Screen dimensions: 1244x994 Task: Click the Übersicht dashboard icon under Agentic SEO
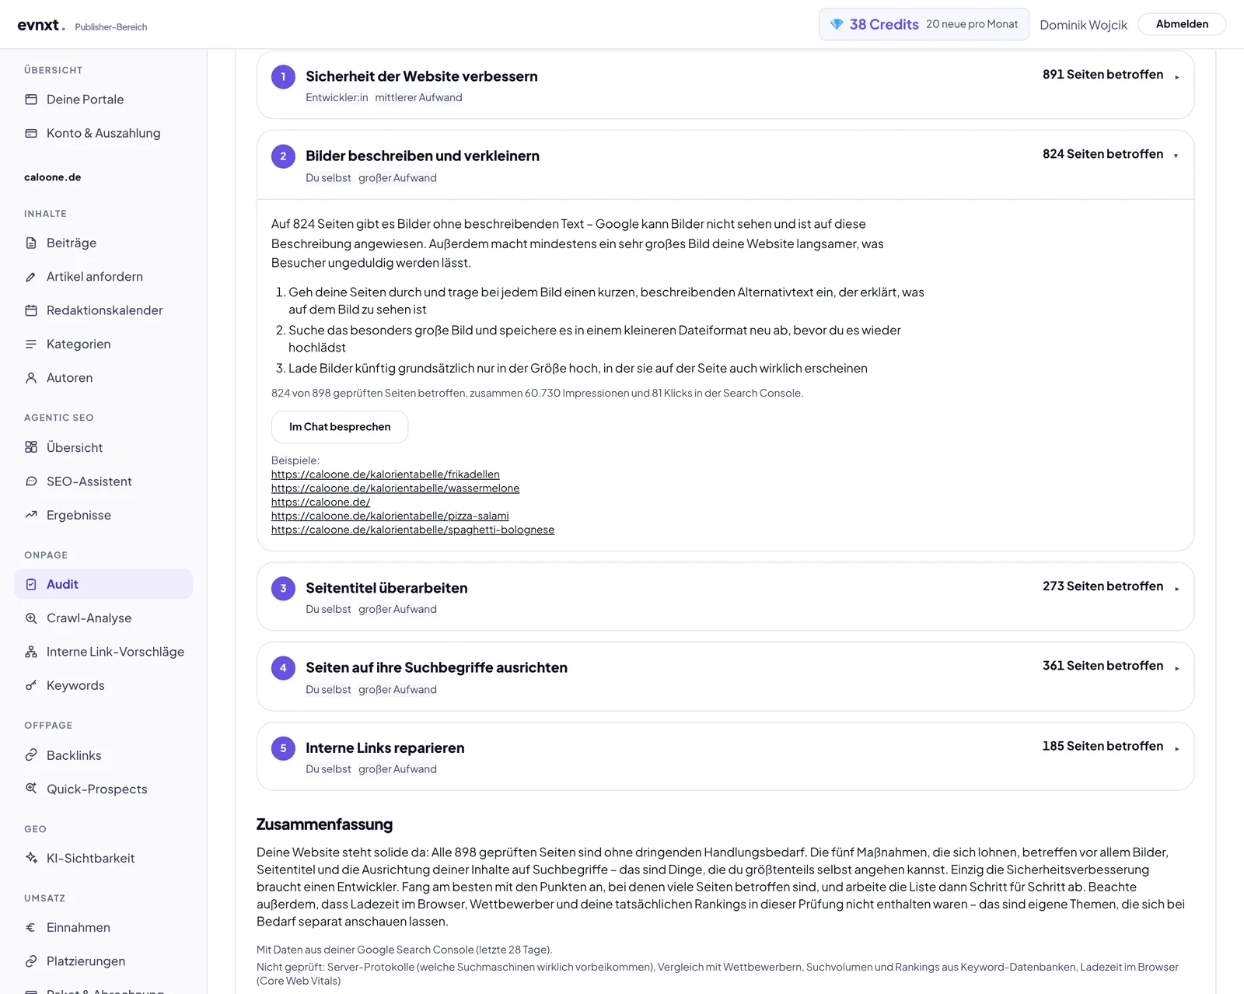pos(31,447)
